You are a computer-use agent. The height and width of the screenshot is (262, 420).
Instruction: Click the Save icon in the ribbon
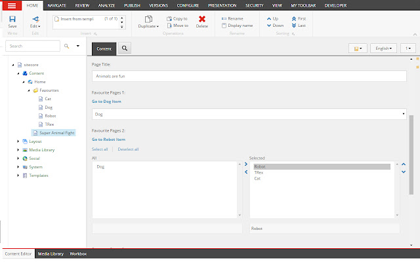(12, 20)
